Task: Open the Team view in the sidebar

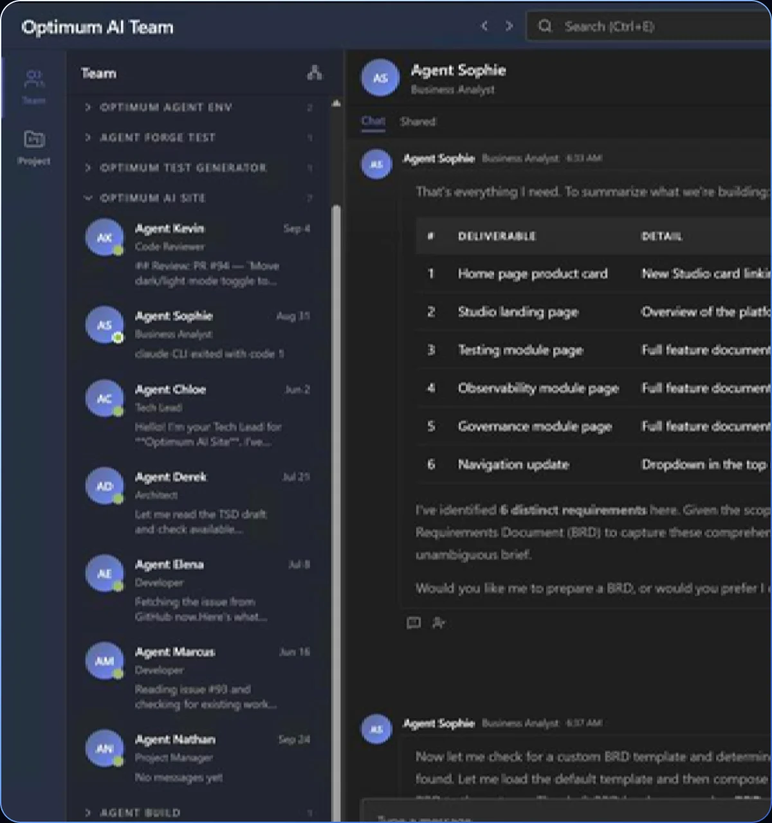Action: pyautogui.click(x=33, y=87)
